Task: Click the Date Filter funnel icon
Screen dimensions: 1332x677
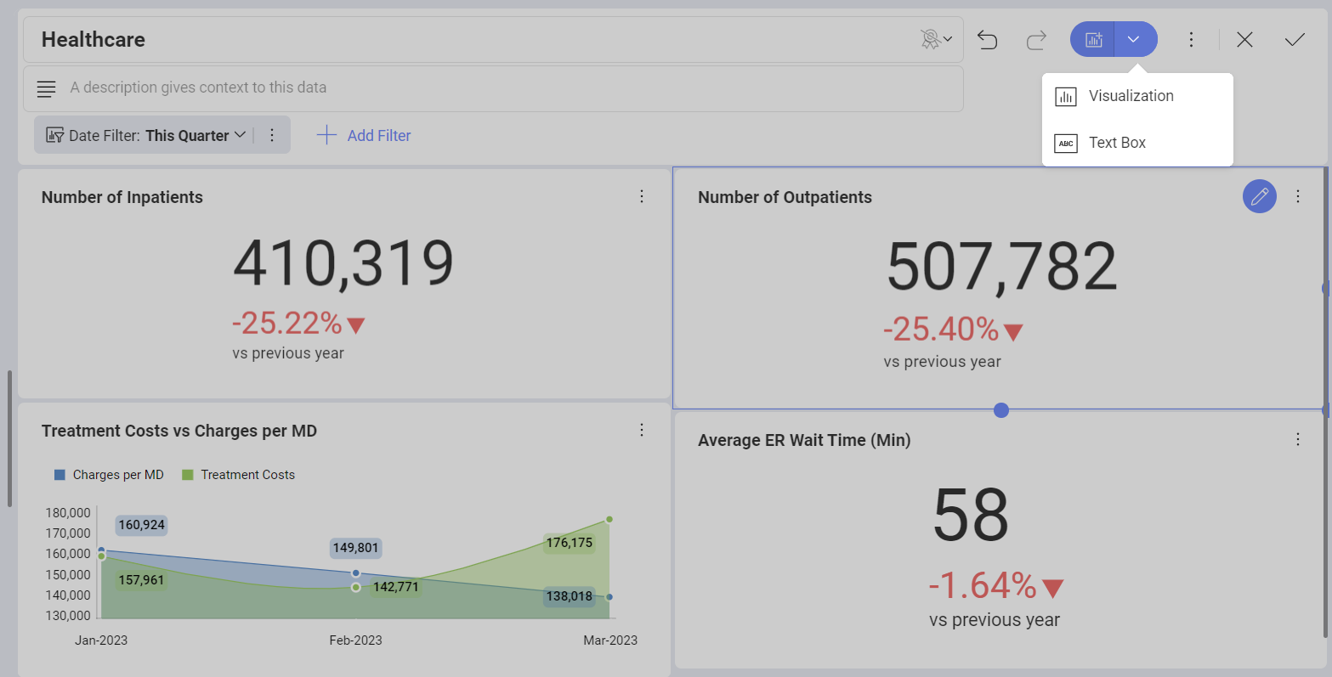Action: click(55, 135)
